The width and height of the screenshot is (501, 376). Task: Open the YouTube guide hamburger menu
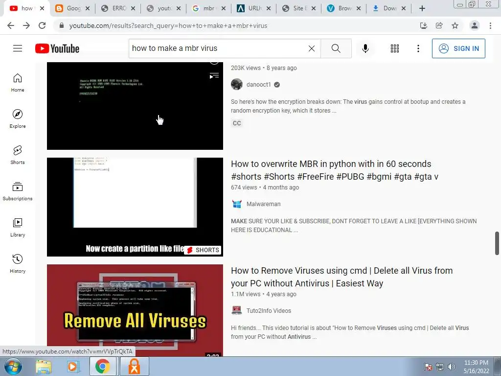point(18,48)
